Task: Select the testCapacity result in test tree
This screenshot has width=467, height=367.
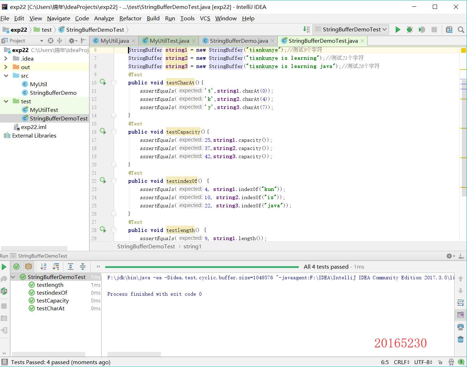Action: 53,301
